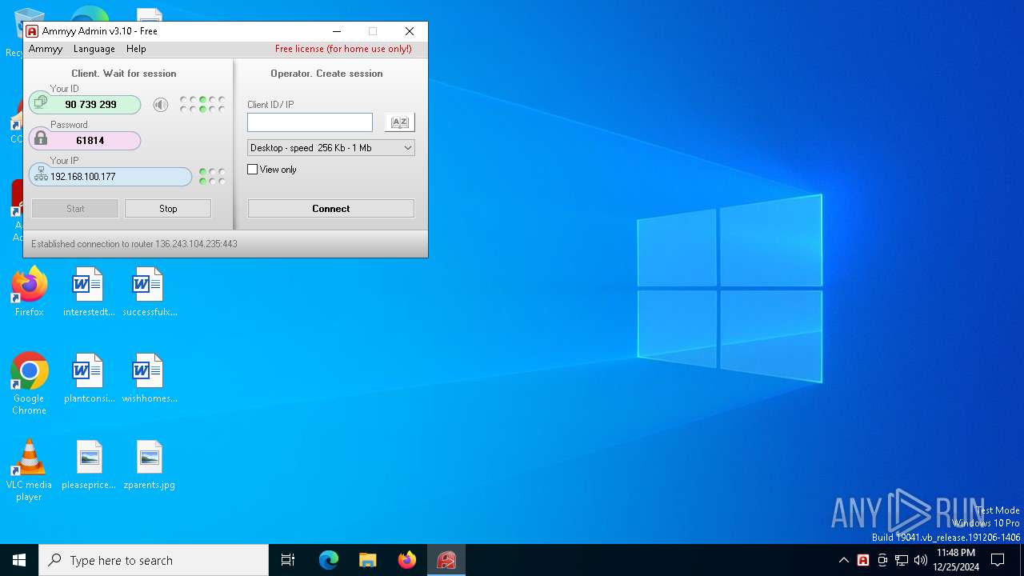1024x576 pixels.
Task: Open the plantconsi Word document
Action: pos(89,378)
